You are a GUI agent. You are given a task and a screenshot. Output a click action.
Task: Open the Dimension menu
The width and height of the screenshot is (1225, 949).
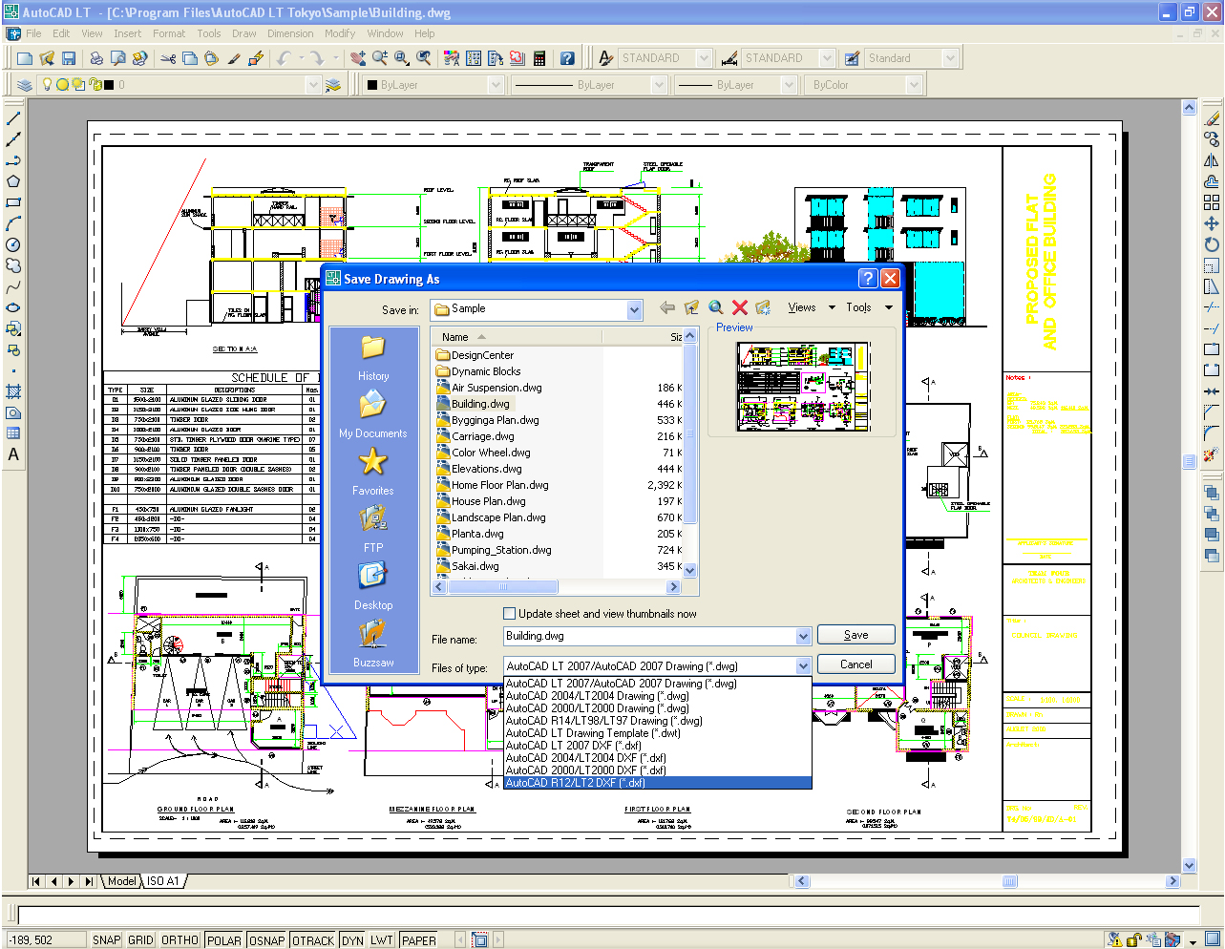(x=290, y=33)
